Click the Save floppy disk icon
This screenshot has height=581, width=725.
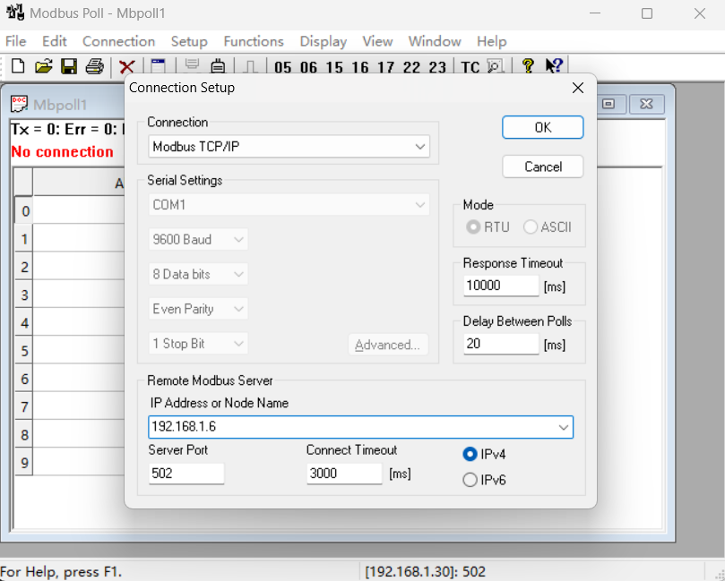[69, 66]
